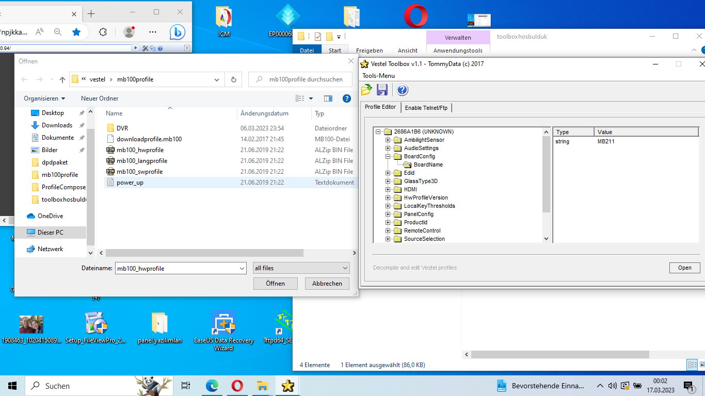Open File Explorer from the taskbar
This screenshot has width=705, height=396.
(262, 386)
